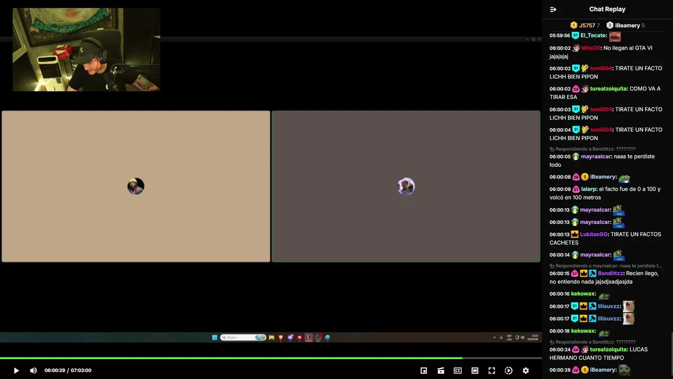The image size is (673, 379).
Task: Click iBeamery's gold badge at 06:00:08
Action: click(x=585, y=177)
